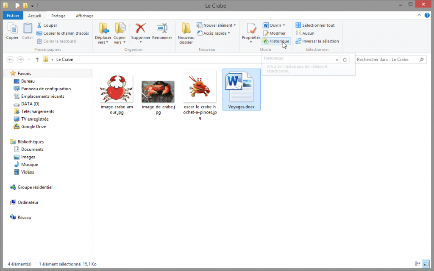Open Groupe résidentiel
This screenshot has width=434, height=271.
pos(35,187)
